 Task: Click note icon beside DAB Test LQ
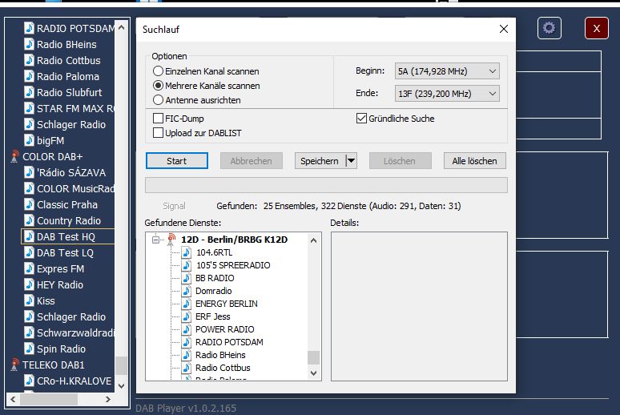[x=29, y=252]
